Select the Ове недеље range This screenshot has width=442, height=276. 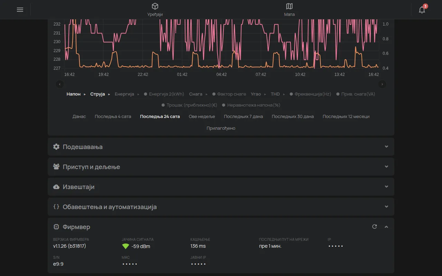[202, 117]
